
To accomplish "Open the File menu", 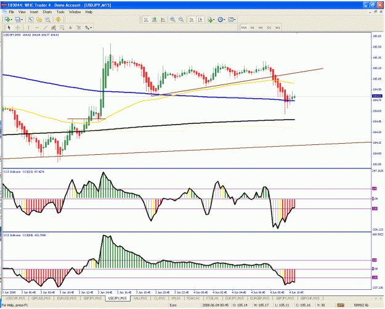I will tap(12, 12).
